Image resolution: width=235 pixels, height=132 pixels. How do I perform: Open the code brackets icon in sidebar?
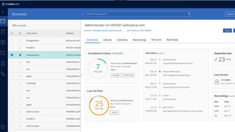pos(3,53)
